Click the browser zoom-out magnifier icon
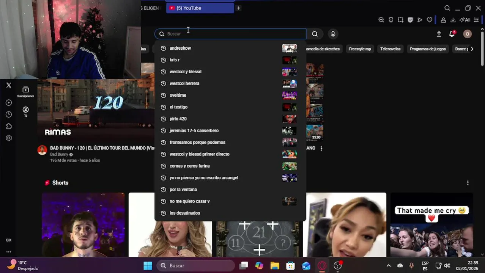The height and width of the screenshot is (273, 485). [x=381, y=20]
